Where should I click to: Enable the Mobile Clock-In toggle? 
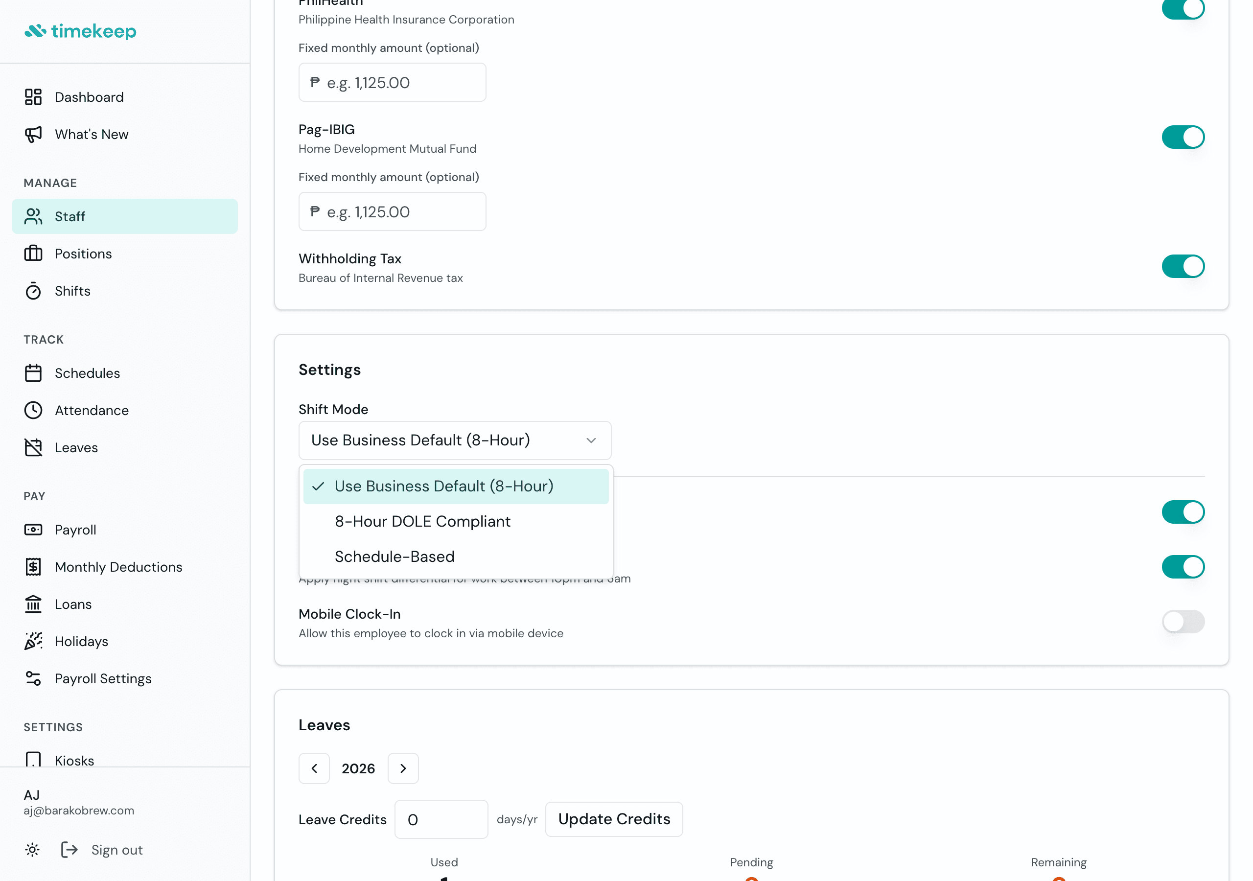tap(1183, 622)
